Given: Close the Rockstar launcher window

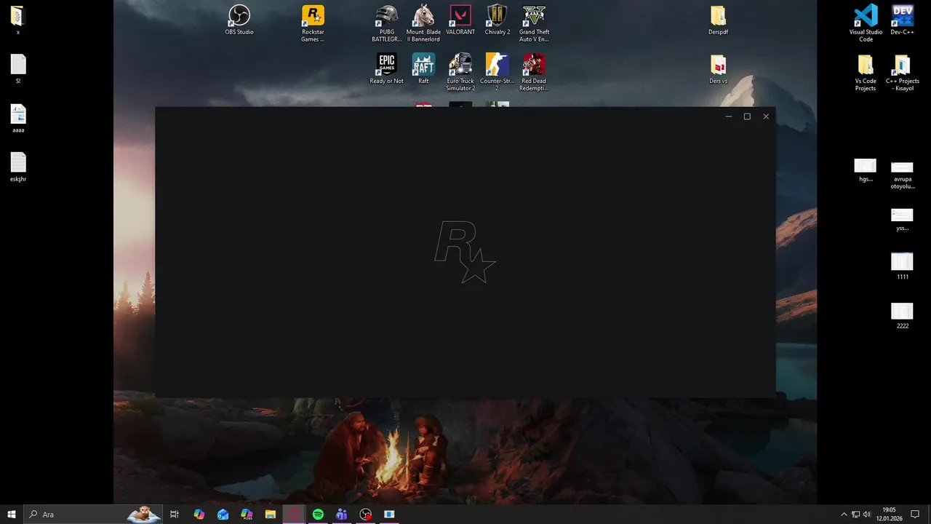Looking at the screenshot, I should [x=766, y=116].
